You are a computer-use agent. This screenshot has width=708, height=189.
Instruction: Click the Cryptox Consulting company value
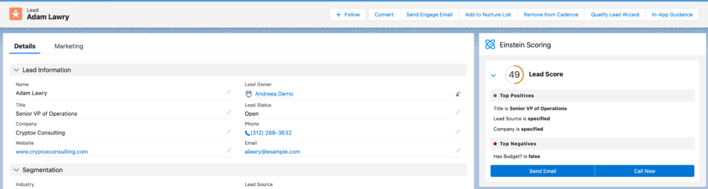(x=40, y=133)
